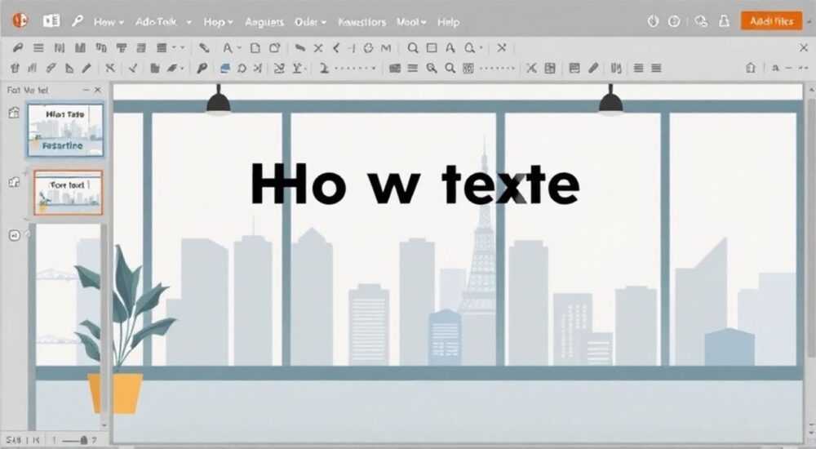
Task: Open the Help menu
Action: [448, 22]
